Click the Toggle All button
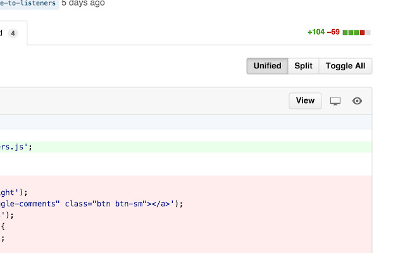405x253 pixels. pos(346,66)
